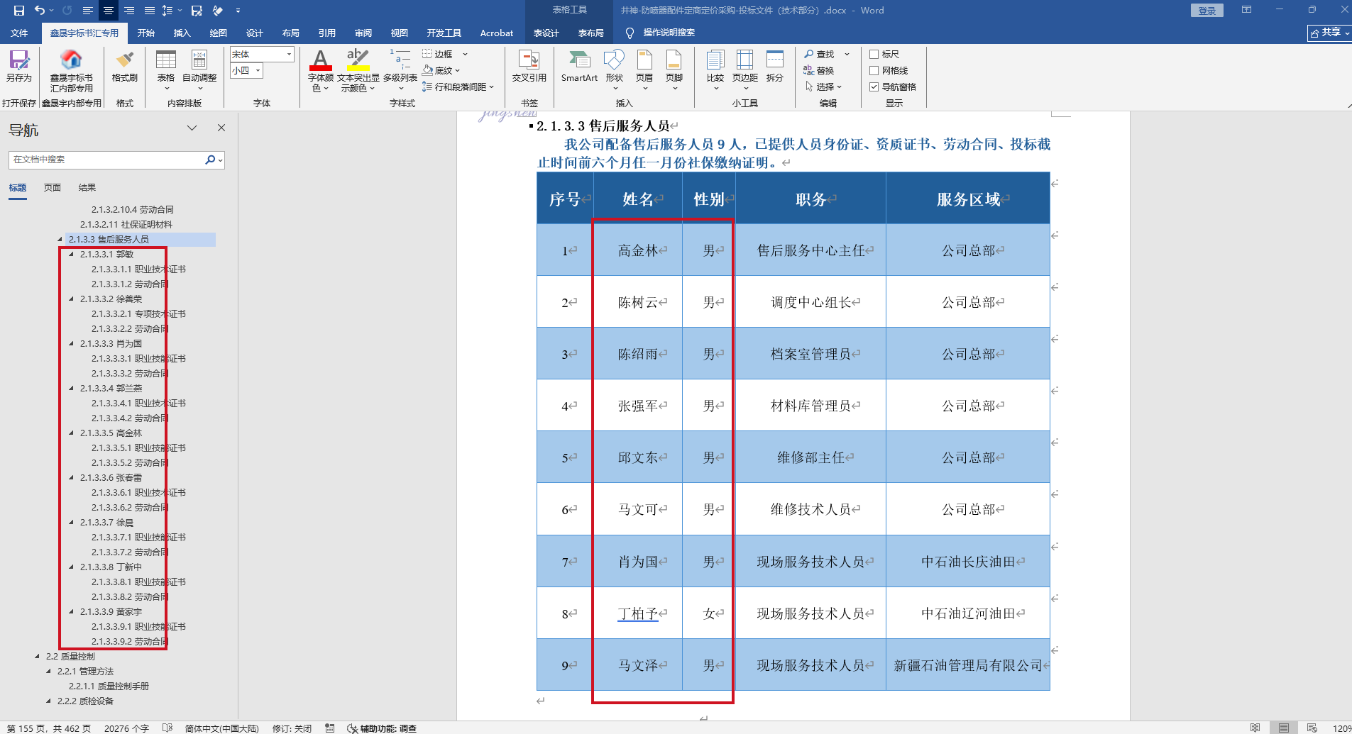This screenshot has height=734, width=1352.
Task: Click the Save As (另存为) icon
Action: 18,66
